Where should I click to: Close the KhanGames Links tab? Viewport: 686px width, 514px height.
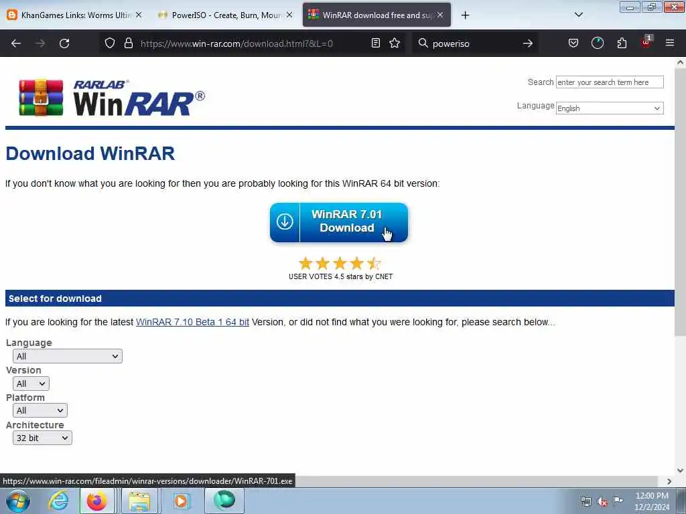point(139,15)
